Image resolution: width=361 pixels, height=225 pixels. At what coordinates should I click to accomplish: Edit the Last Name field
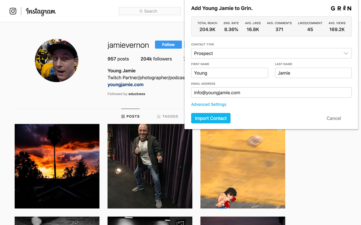click(313, 73)
